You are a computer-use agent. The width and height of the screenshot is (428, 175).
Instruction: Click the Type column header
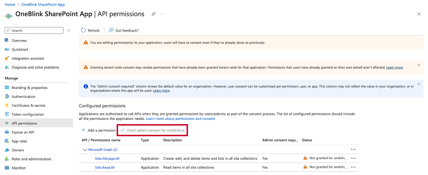[145, 140]
